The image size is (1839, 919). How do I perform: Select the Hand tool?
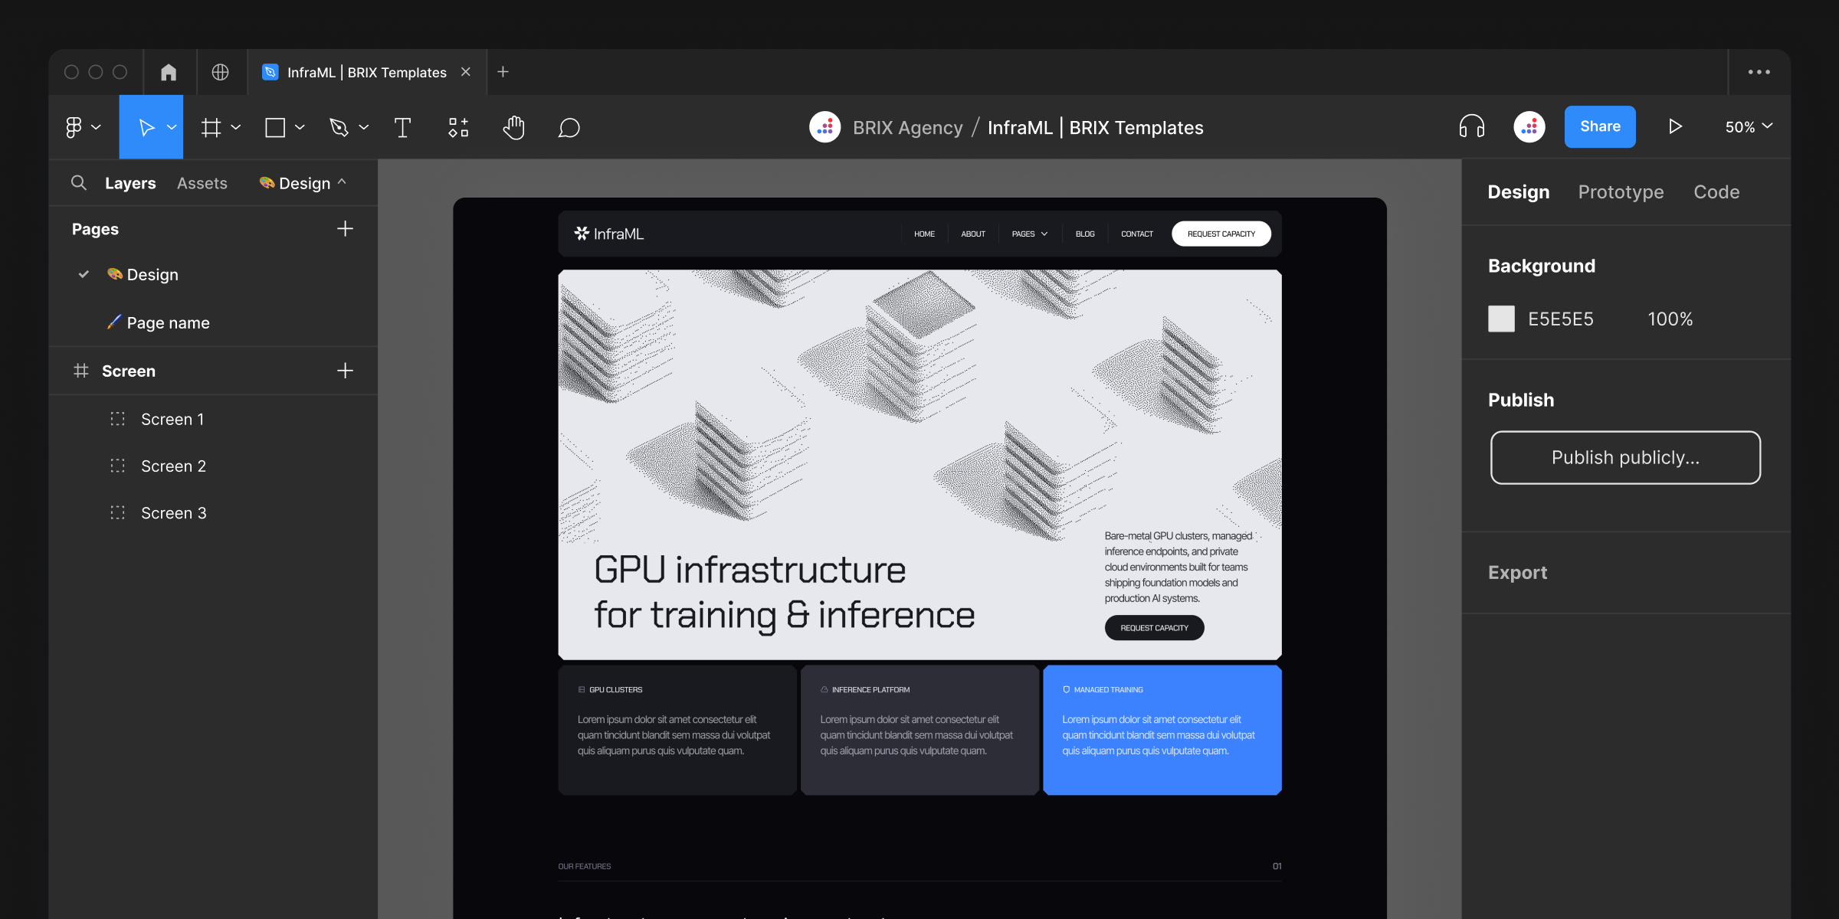click(514, 127)
